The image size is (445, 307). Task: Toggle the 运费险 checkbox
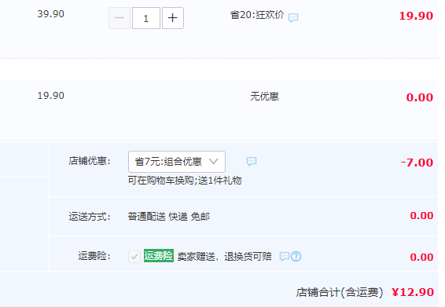(134, 257)
